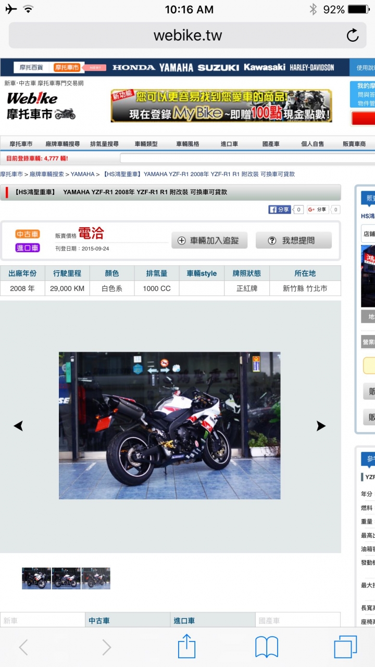The height and width of the screenshot is (667, 375).
Task: Click the Google+ 分享 share button
Action: pos(318,209)
